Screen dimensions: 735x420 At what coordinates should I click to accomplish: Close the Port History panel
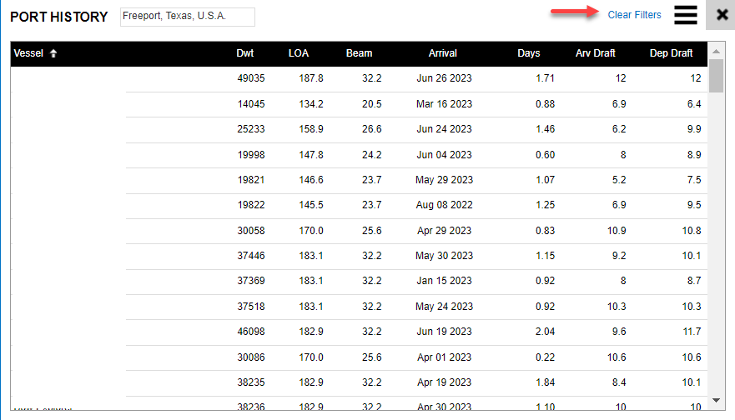722,15
